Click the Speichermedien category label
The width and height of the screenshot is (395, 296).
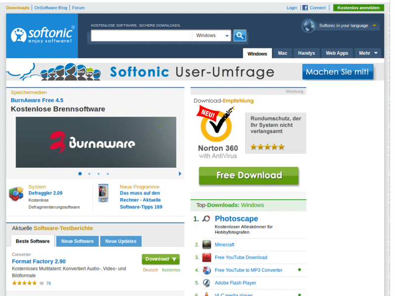29,92
